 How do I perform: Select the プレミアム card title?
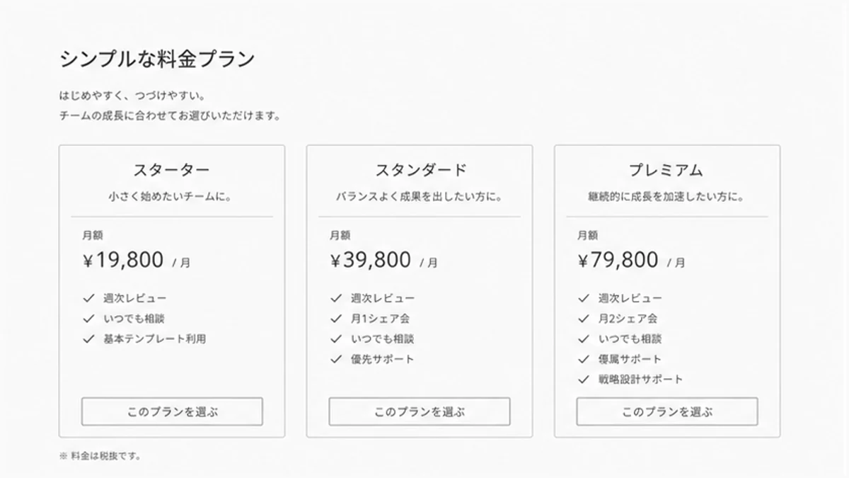pos(667,171)
